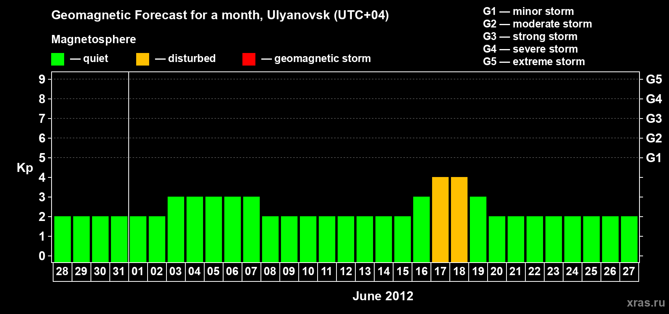Screen dimensions: 669x314
Task: Click the green bar for day 28
Action: [x=63, y=239]
